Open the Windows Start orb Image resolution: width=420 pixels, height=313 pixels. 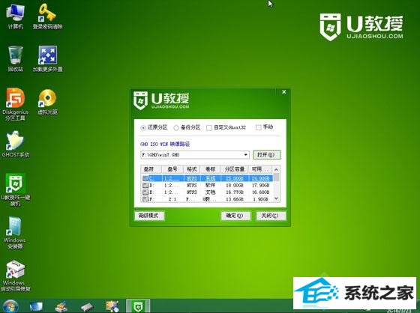pyautogui.click(x=10, y=306)
